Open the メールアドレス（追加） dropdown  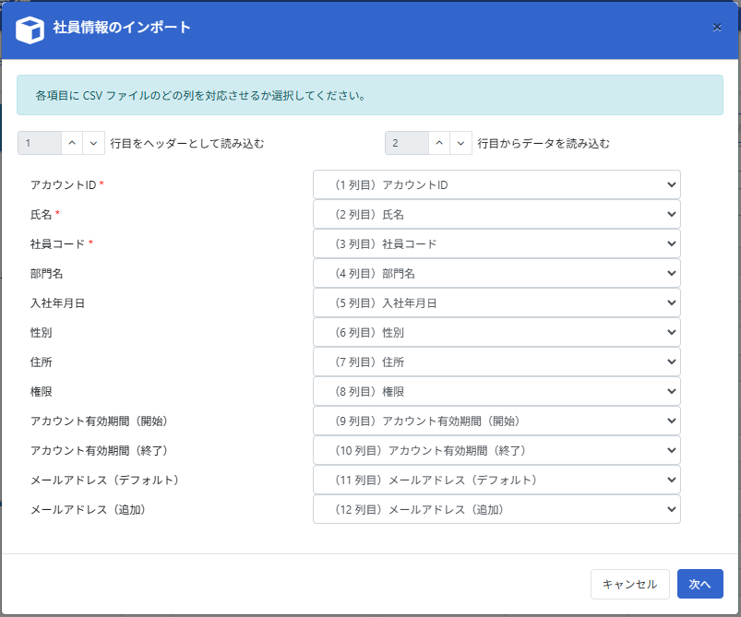[x=496, y=509]
